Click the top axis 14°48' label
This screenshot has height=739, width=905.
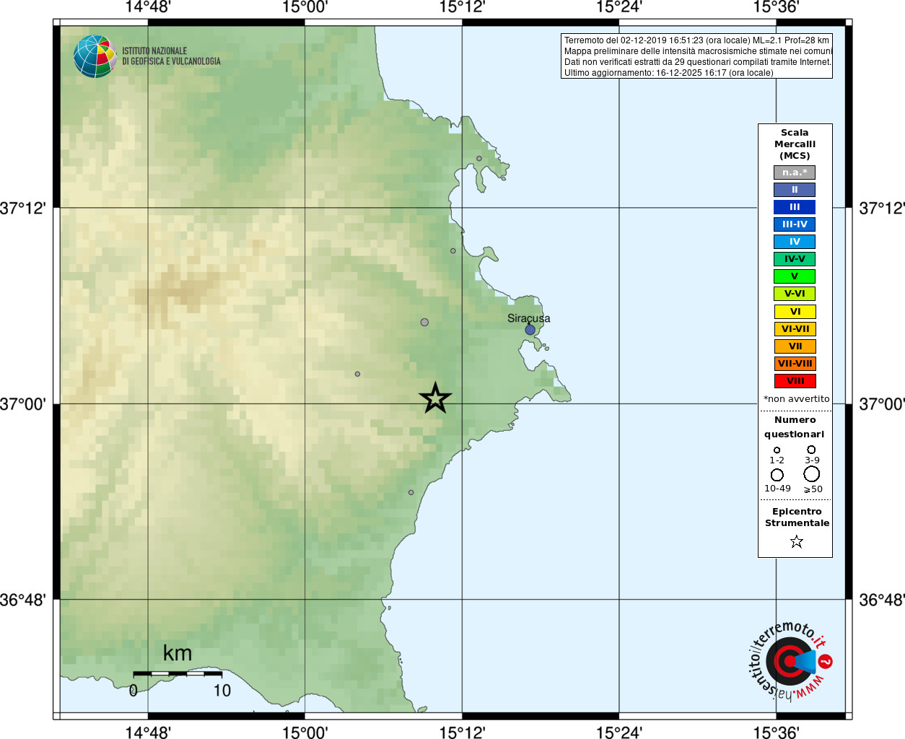[148, 7]
